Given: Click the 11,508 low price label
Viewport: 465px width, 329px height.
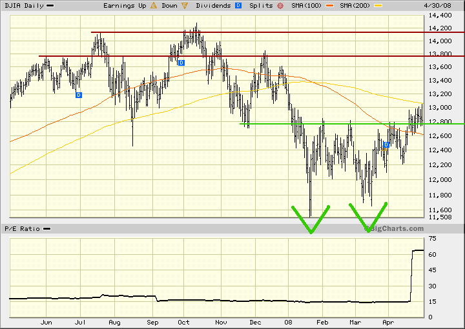Looking at the screenshot, I should click(440, 217).
